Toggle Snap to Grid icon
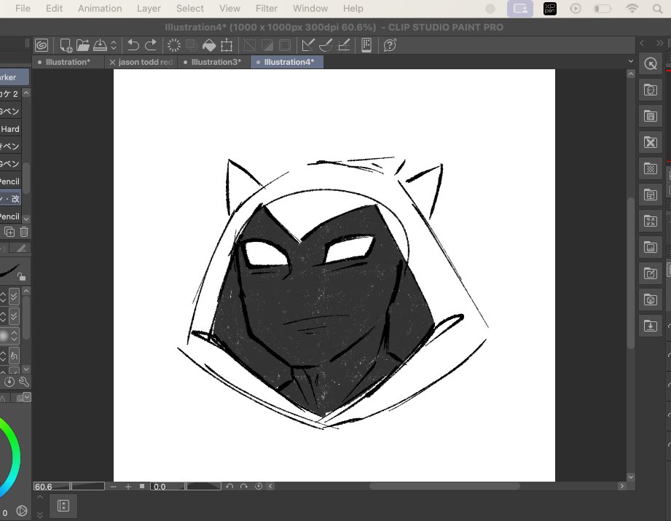Viewport: 671px width, 521px height. click(344, 45)
